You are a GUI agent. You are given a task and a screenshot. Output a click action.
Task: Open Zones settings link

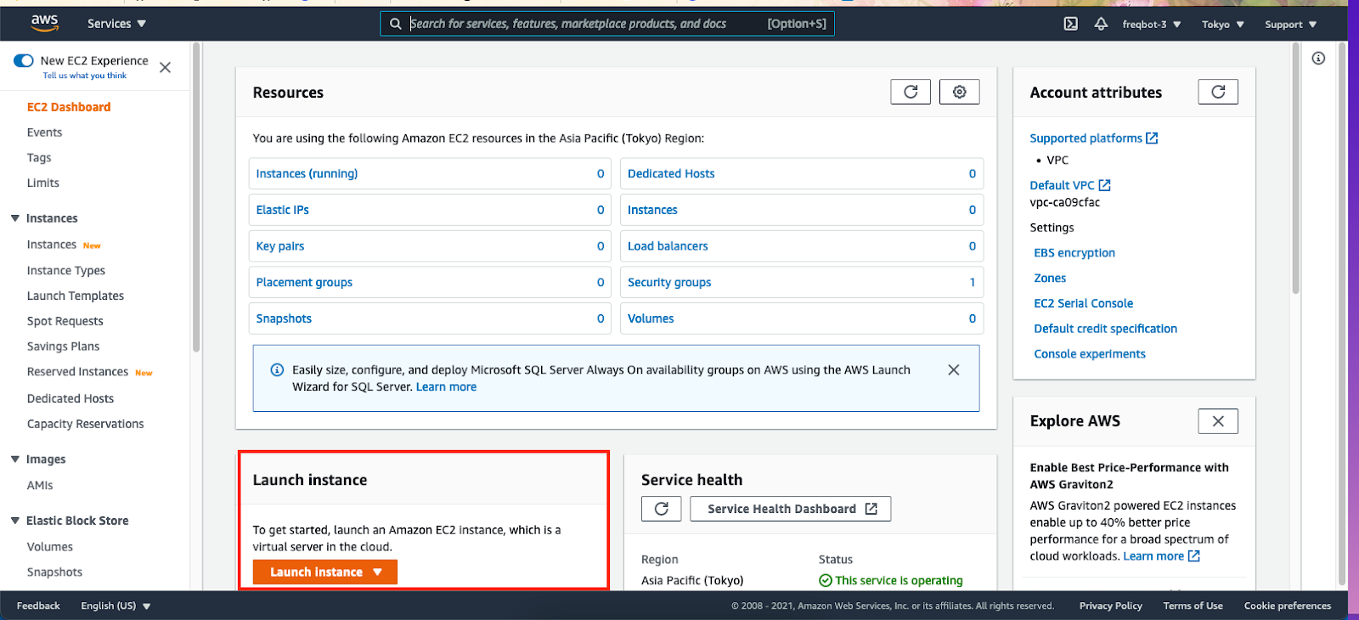(1050, 278)
